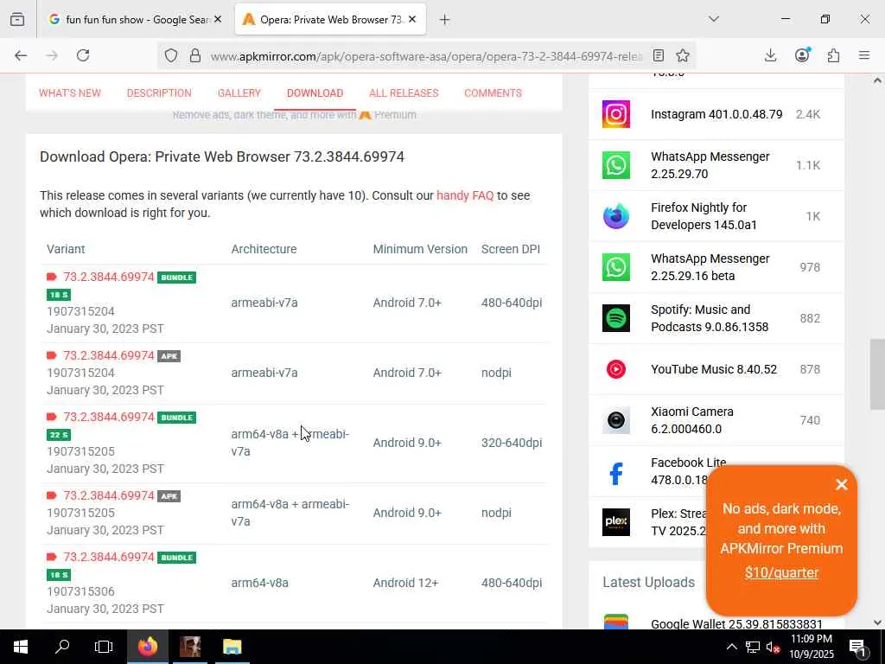The width and height of the screenshot is (885, 664).
Task: Click the WhatsApp Messenger beta icon
Action: [x=615, y=267]
